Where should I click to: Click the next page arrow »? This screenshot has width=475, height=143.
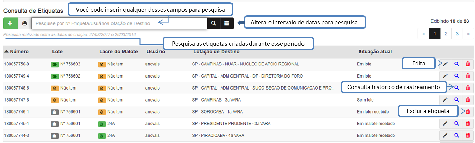(468, 34)
